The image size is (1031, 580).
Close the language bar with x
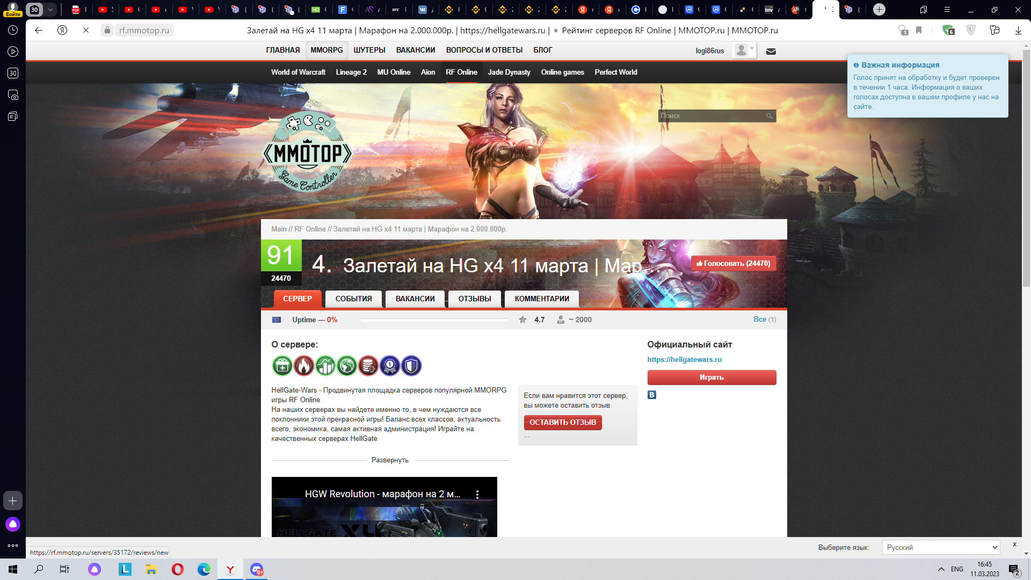pos(1014,544)
